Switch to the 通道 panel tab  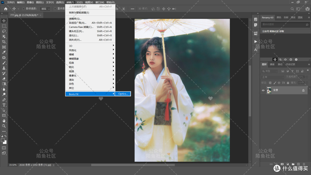point(272,64)
